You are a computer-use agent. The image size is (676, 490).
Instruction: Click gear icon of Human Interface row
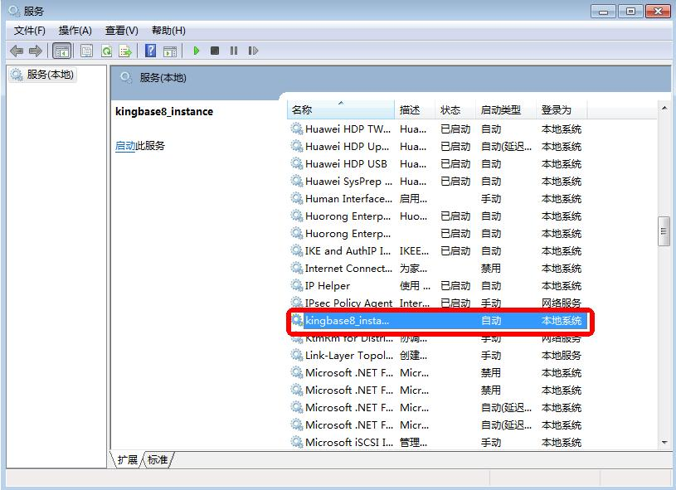point(297,198)
